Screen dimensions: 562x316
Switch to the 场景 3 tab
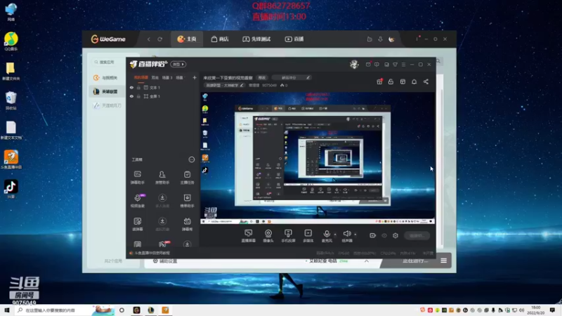167,77
